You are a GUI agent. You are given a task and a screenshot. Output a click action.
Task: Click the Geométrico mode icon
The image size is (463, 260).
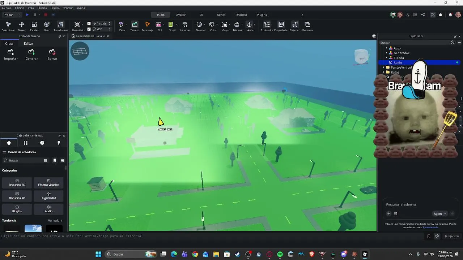click(x=77, y=25)
